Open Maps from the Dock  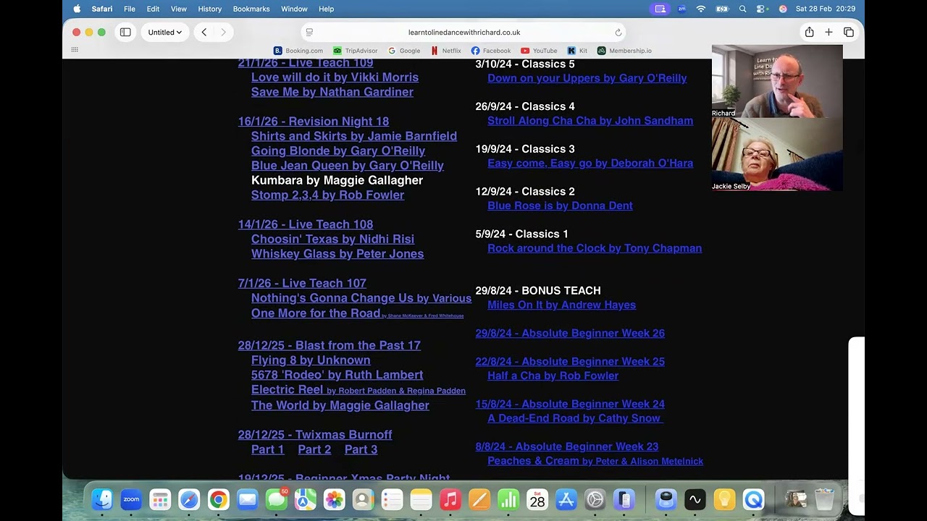(x=305, y=499)
